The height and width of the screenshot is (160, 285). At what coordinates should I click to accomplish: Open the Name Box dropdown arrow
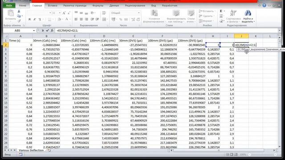pos(34,31)
